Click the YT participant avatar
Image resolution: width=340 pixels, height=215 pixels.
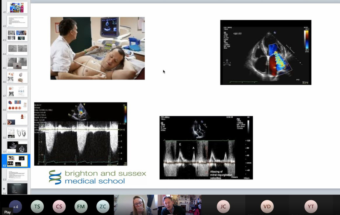click(x=311, y=207)
